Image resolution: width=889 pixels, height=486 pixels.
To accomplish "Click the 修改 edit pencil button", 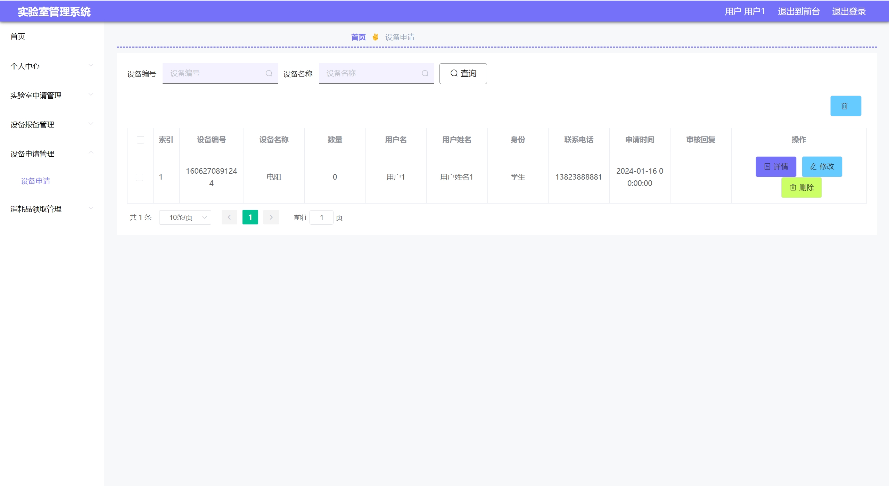I will pyautogui.click(x=822, y=167).
